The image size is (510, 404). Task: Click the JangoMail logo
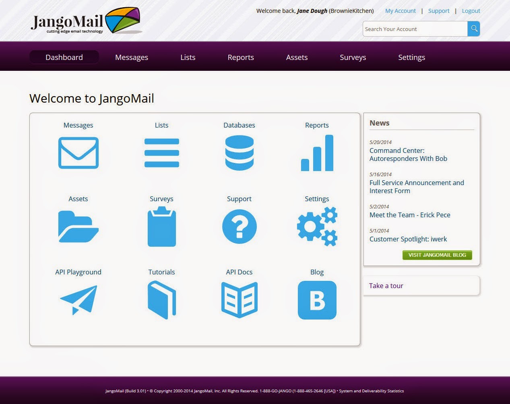86,21
